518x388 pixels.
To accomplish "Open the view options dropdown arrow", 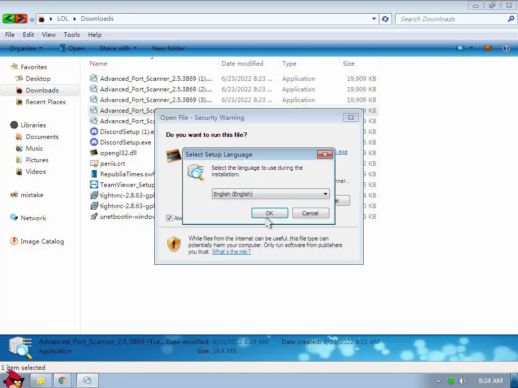I will (x=471, y=48).
